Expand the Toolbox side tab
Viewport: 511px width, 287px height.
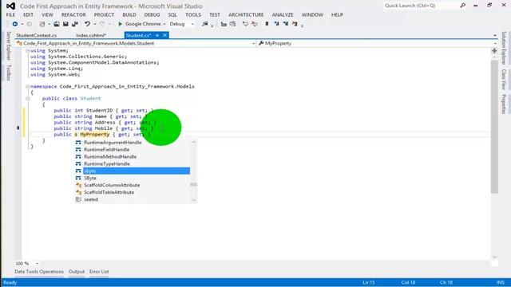point(9,73)
